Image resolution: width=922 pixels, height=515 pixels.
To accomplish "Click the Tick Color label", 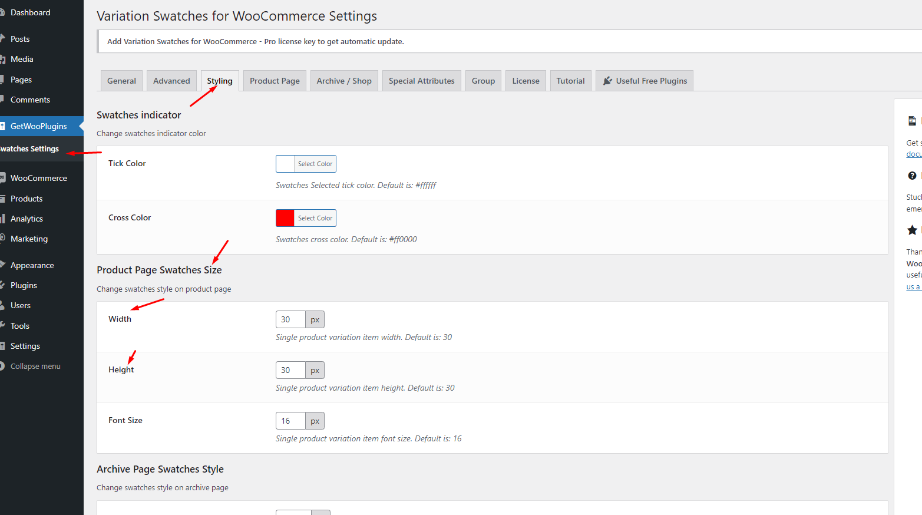I will [127, 163].
